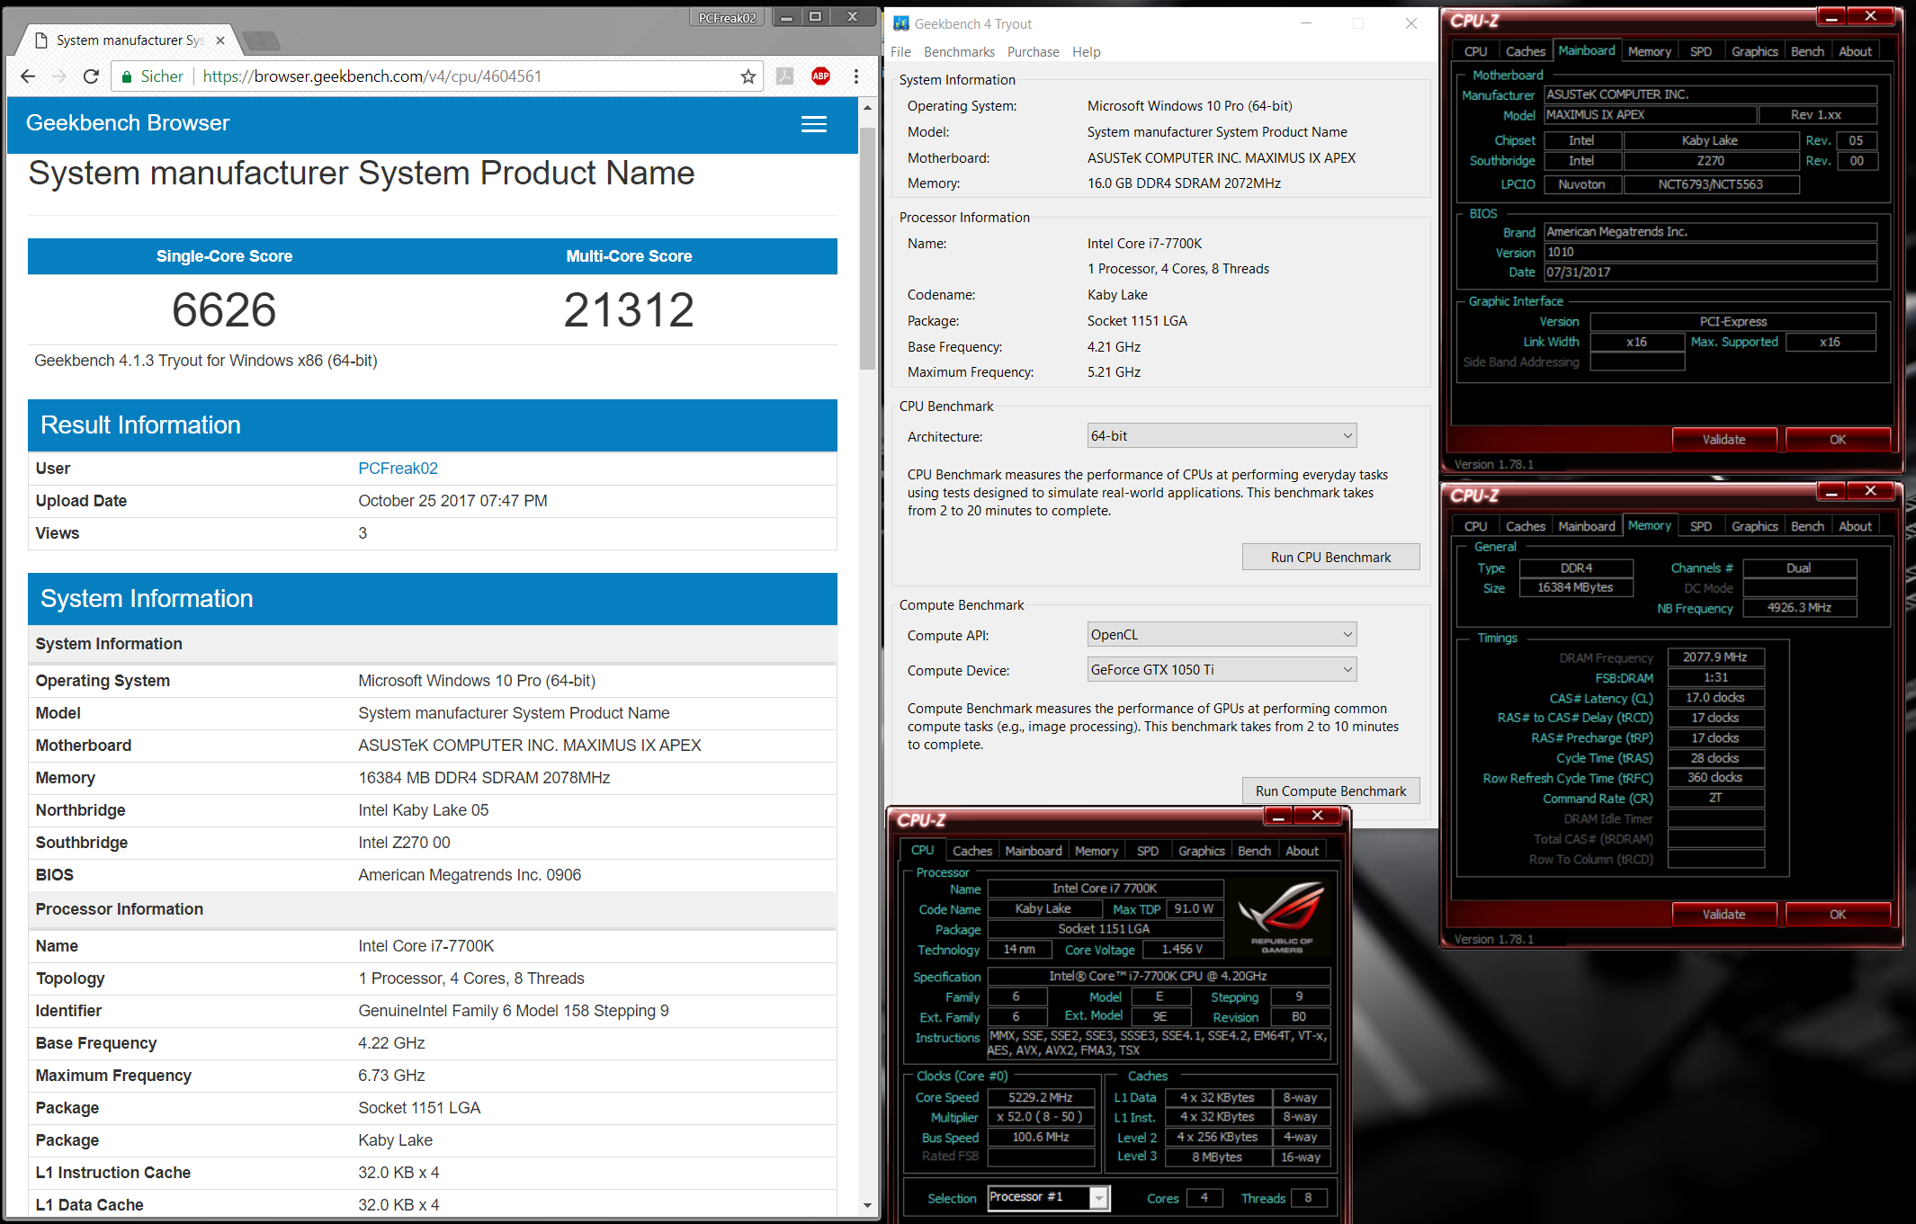
Task: Open Memory tab in bottom CPU-Z window
Action: tap(1096, 851)
